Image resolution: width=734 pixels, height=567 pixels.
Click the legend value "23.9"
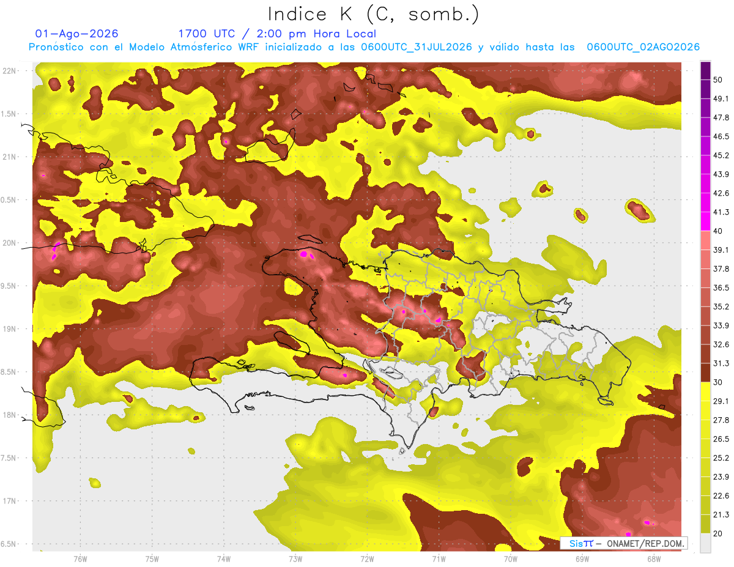(x=721, y=476)
